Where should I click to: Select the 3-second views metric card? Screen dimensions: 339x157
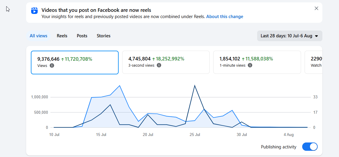coord(166,62)
